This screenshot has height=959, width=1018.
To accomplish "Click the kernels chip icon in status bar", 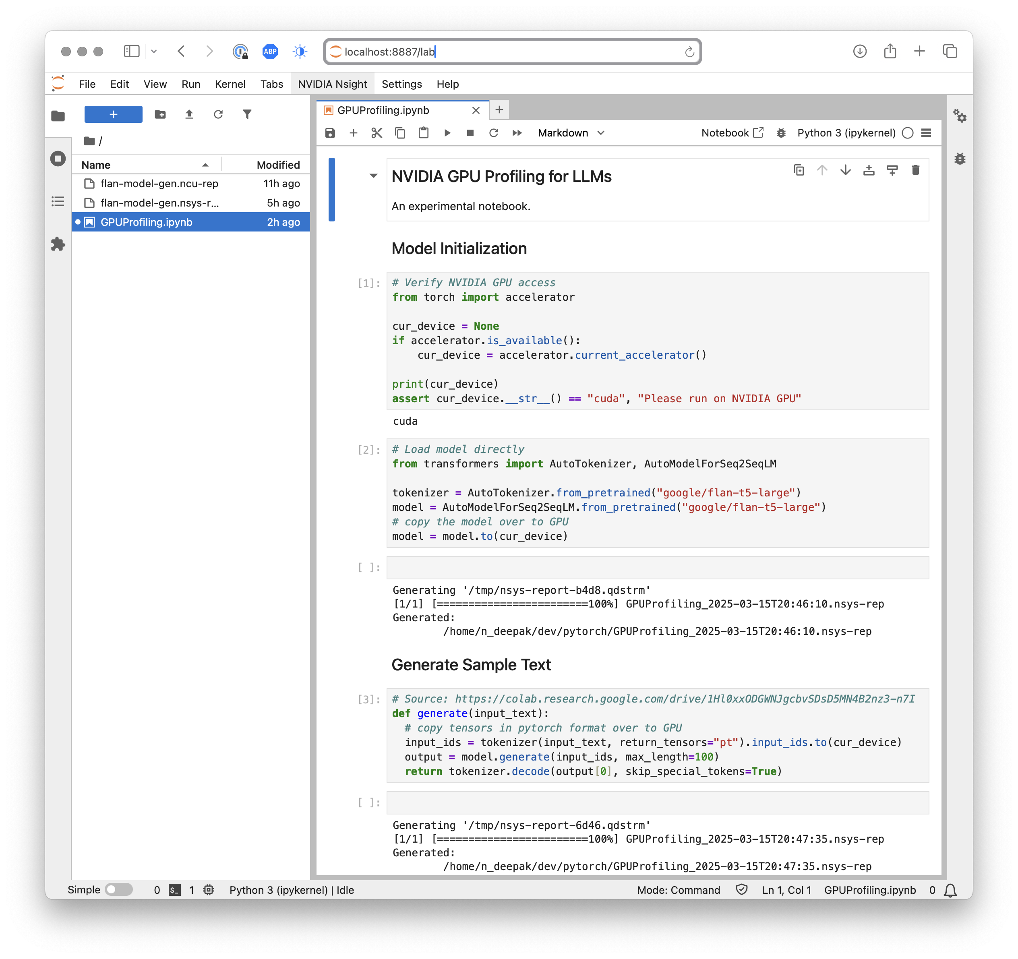I will point(209,890).
